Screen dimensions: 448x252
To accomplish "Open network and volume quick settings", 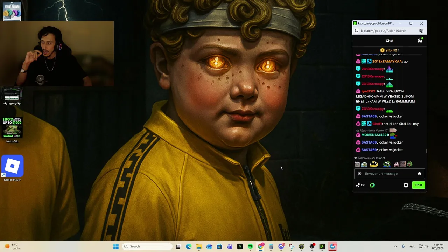I will (x=423, y=246).
